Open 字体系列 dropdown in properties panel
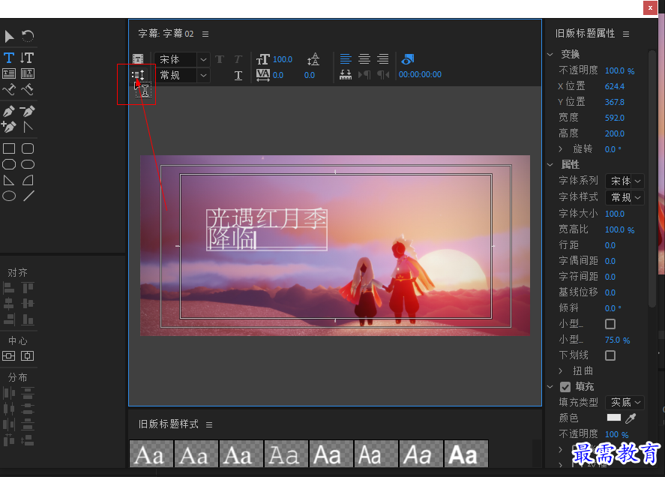Viewport: 665px width, 477px height. tap(625, 181)
